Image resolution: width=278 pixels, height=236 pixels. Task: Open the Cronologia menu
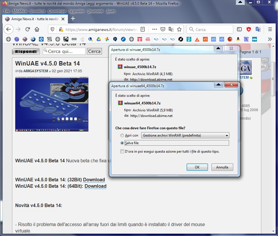click(x=57, y=11)
